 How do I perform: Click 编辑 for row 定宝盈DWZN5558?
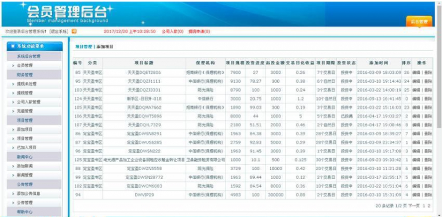point(416,169)
